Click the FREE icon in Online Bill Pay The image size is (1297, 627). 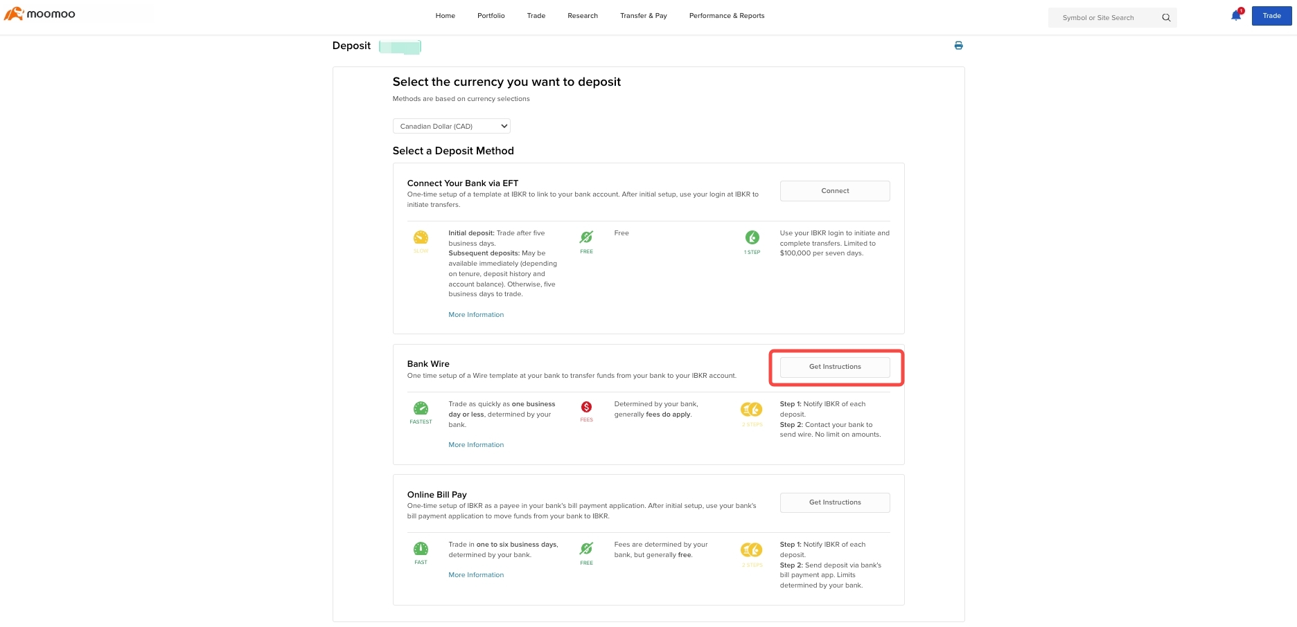pyautogui.click(x=586, y=549)
